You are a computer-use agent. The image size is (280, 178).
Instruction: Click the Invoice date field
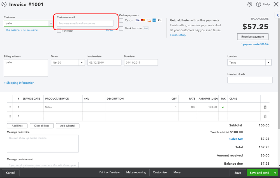pyautogui.click(x=104, y=62)
